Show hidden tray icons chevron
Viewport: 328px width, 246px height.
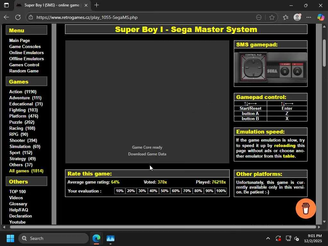point(268,238)
